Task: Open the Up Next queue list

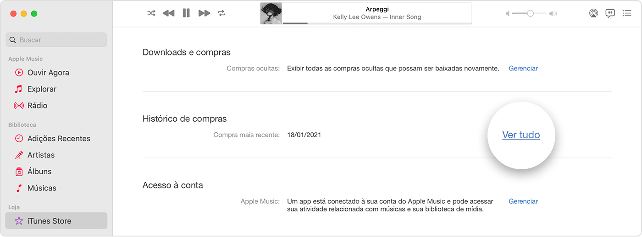Action: click(627, 13)
